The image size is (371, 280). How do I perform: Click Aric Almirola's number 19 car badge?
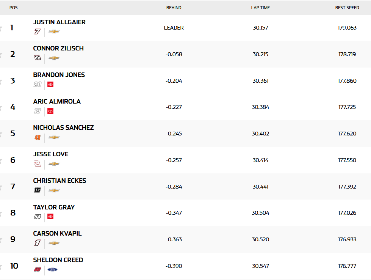click(x=37, y=111)
